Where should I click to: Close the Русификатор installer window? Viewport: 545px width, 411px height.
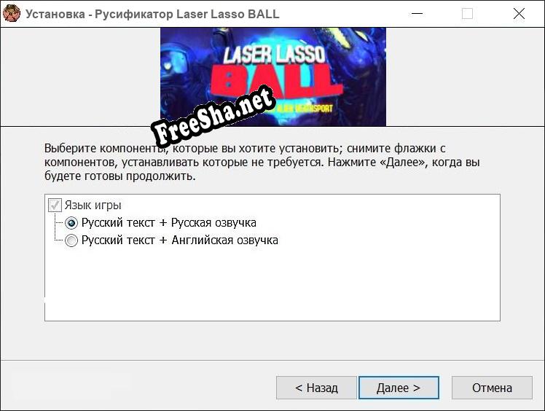coord(519,14)
